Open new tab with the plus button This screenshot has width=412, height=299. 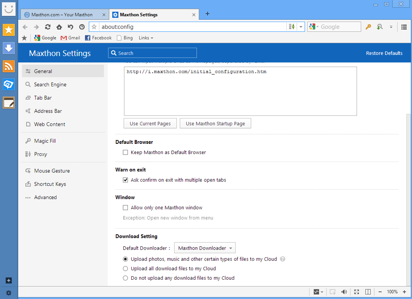[x=207, y=14]
